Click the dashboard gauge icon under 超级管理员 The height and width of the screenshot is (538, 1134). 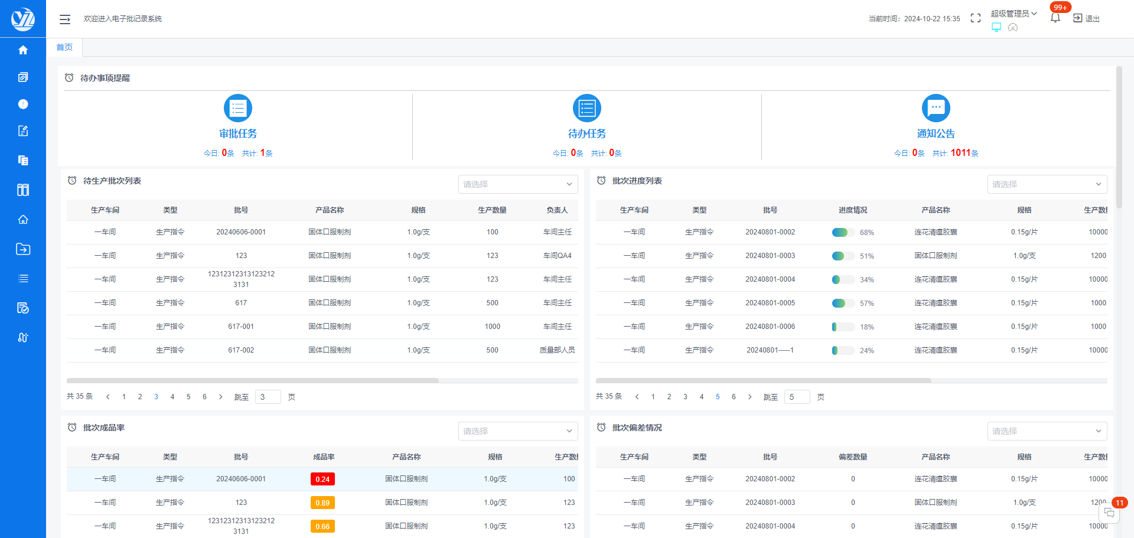pos(1013,27)
